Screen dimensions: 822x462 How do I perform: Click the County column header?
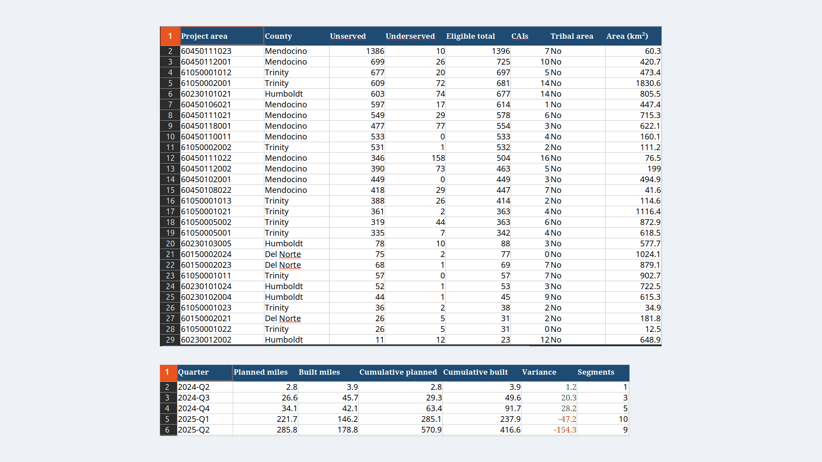tap(296, 36)
